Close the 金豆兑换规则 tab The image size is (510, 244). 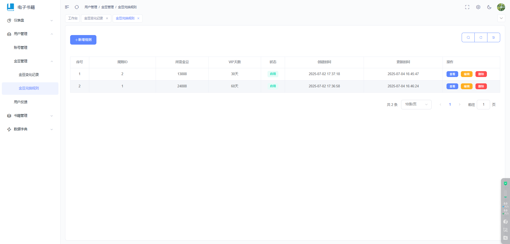click(138, 18)
